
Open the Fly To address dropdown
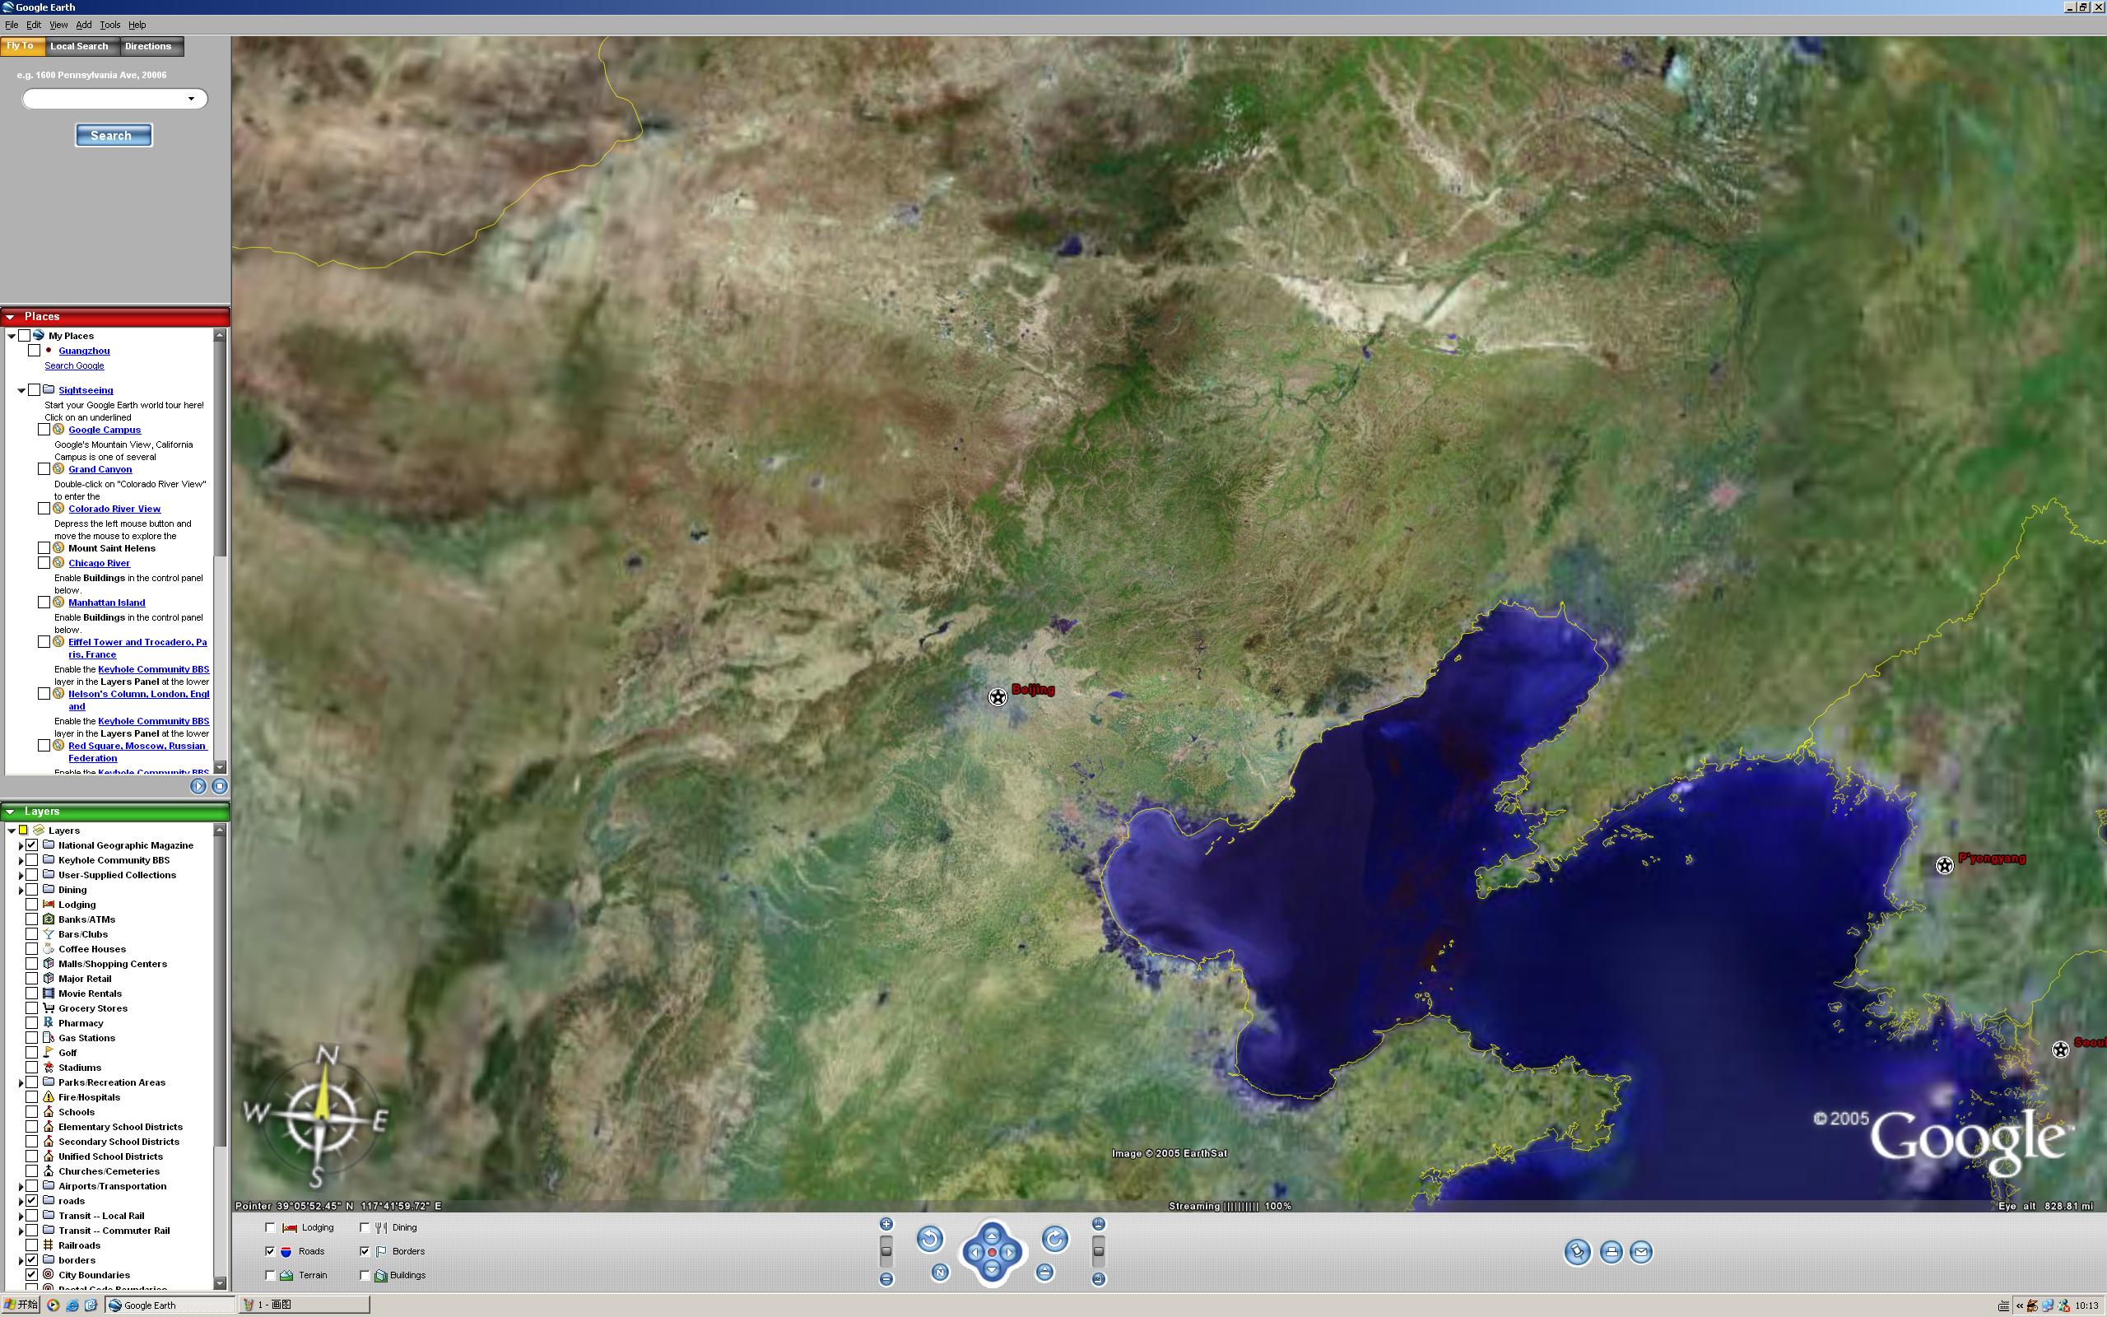point(192,99)
